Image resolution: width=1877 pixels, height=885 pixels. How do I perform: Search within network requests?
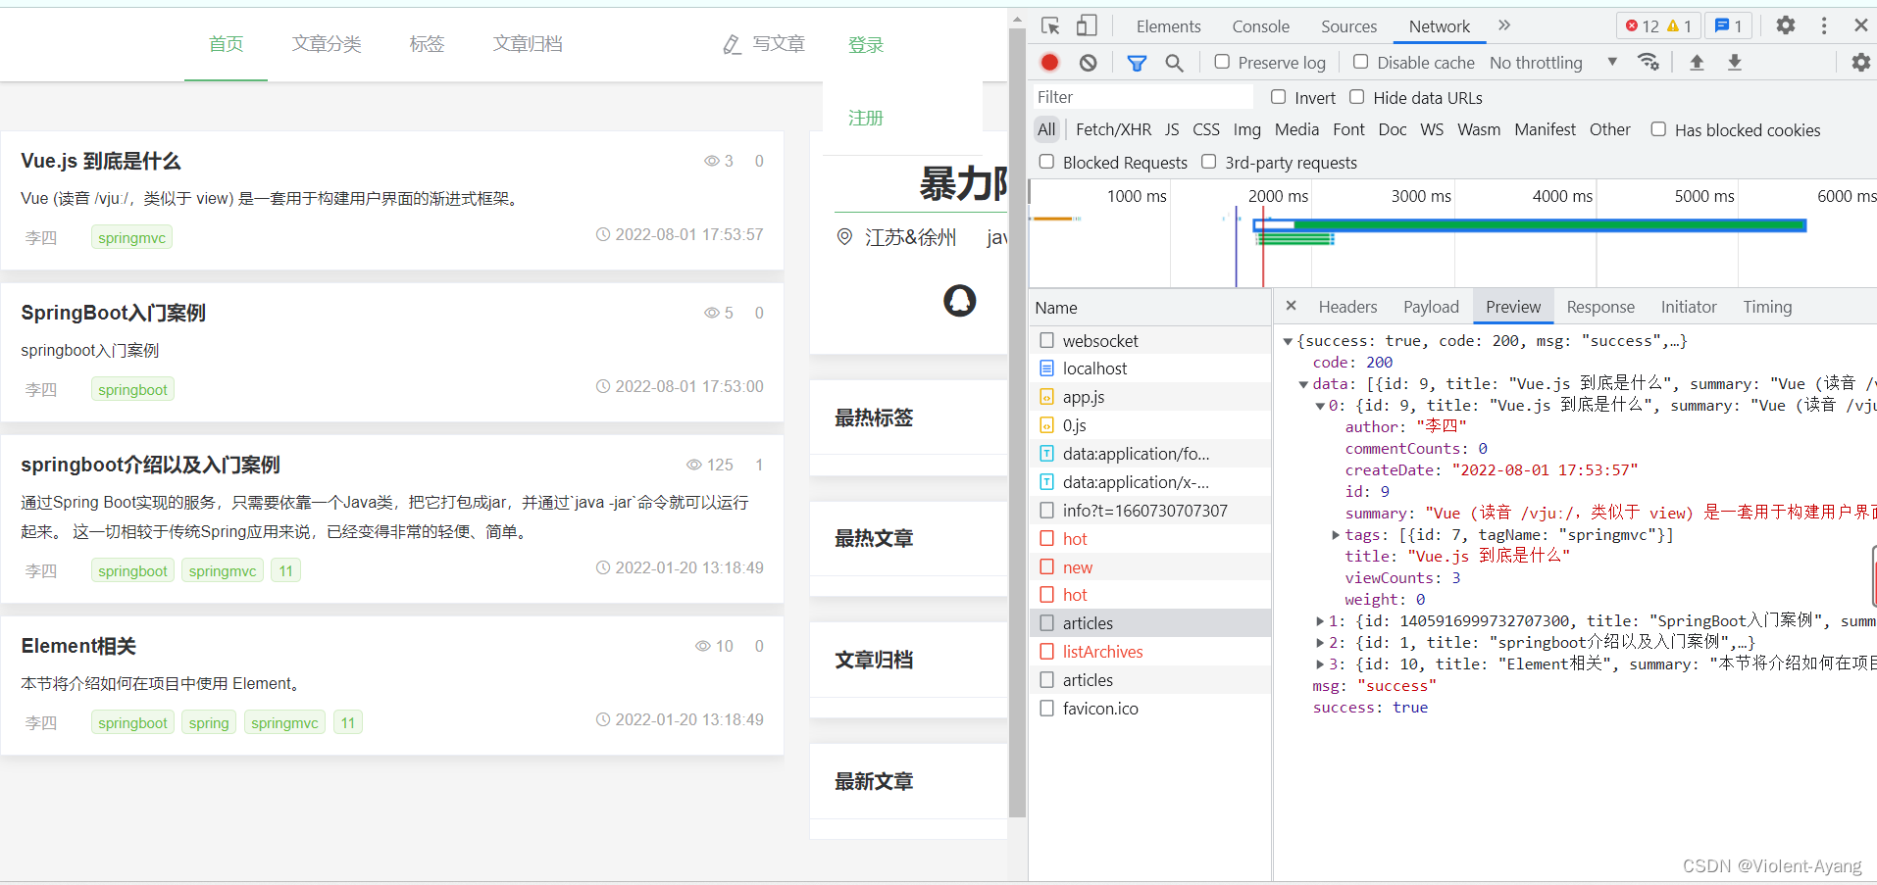click(1174, 62)
